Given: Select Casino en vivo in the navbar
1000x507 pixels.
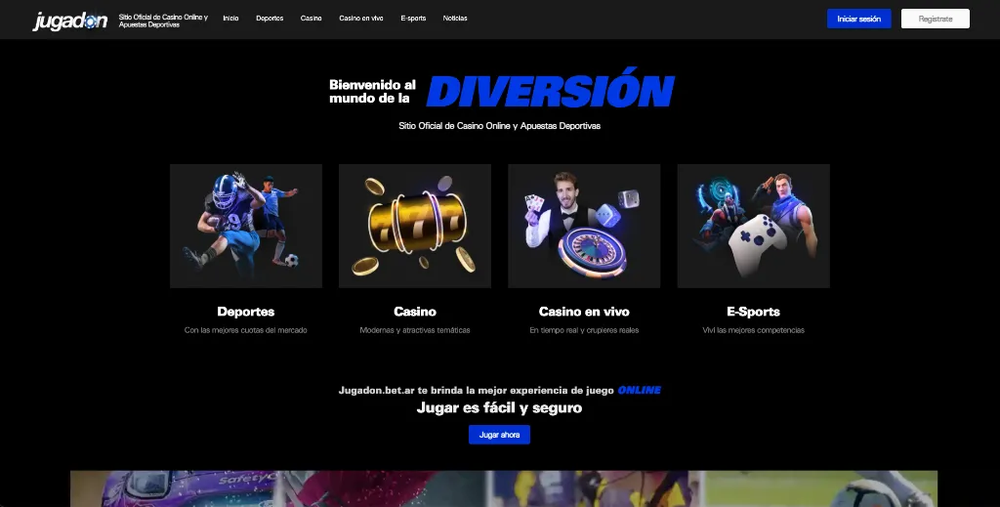Looking at the screenshot, I should [x=361, y=19].
